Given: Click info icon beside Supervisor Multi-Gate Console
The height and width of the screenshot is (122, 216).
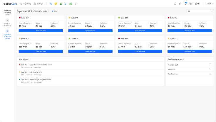Looking at the screenshot, I should 49,11.
